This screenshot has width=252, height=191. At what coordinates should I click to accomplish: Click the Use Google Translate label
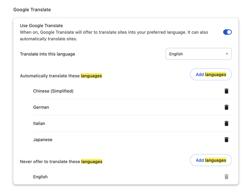click(41, 25)
